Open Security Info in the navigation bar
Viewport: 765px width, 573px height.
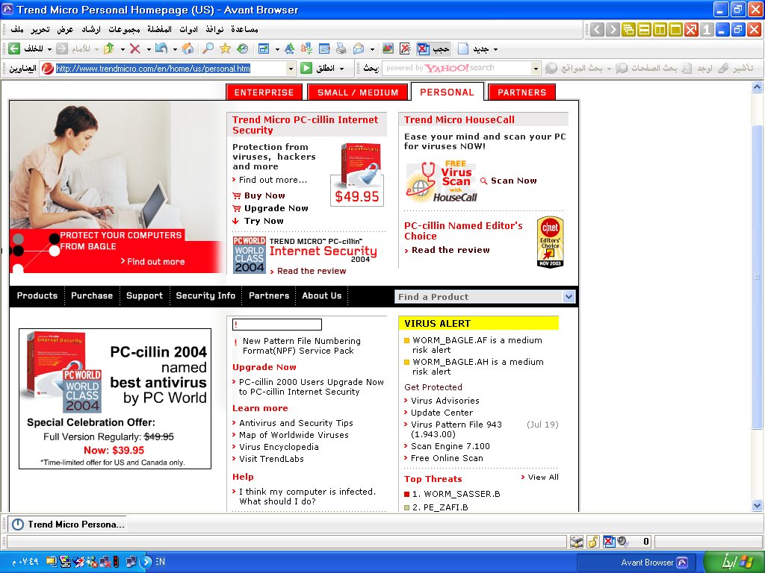point(205,295)
